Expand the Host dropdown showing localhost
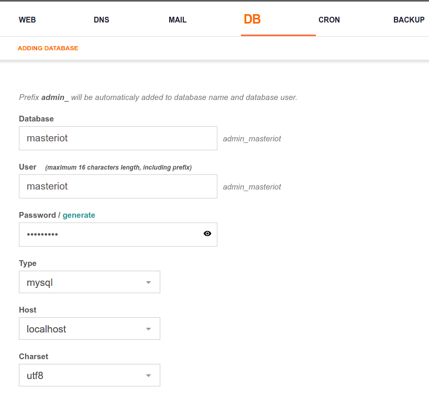This screenshot has width=429, height=400. coord(89,328)
